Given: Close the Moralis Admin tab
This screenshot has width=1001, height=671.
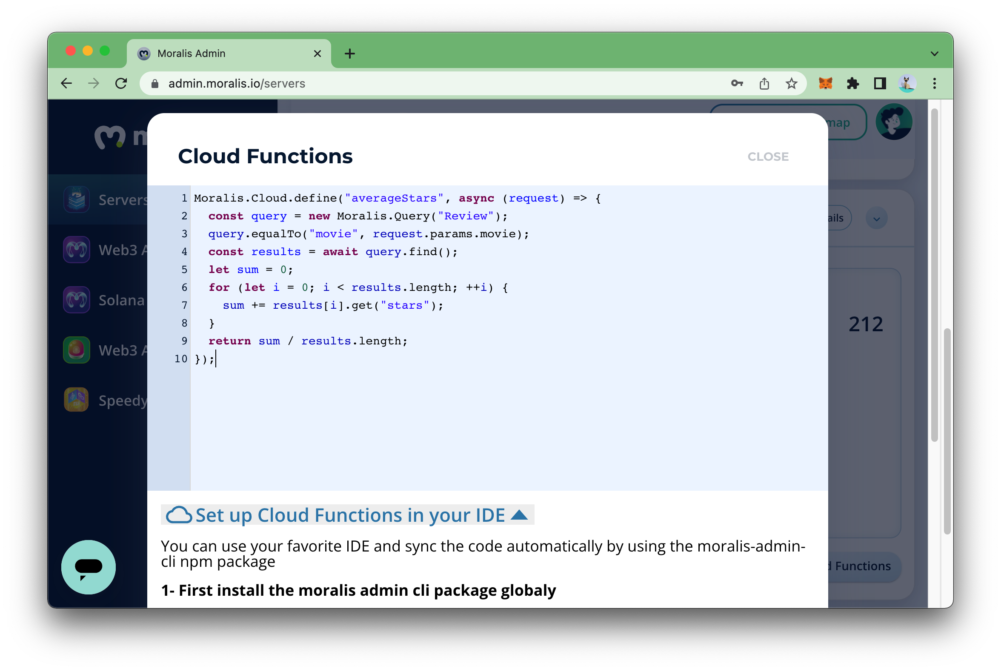Looking at the screenshot, I should click(x=317, y=54).
